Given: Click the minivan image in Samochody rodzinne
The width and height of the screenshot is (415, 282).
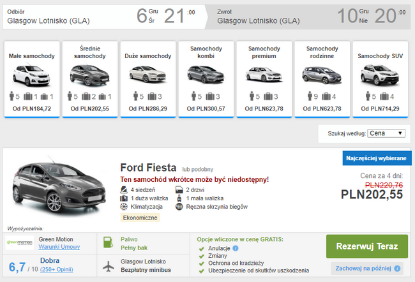Looking at the screenshot, I should [x=322, y=75].
